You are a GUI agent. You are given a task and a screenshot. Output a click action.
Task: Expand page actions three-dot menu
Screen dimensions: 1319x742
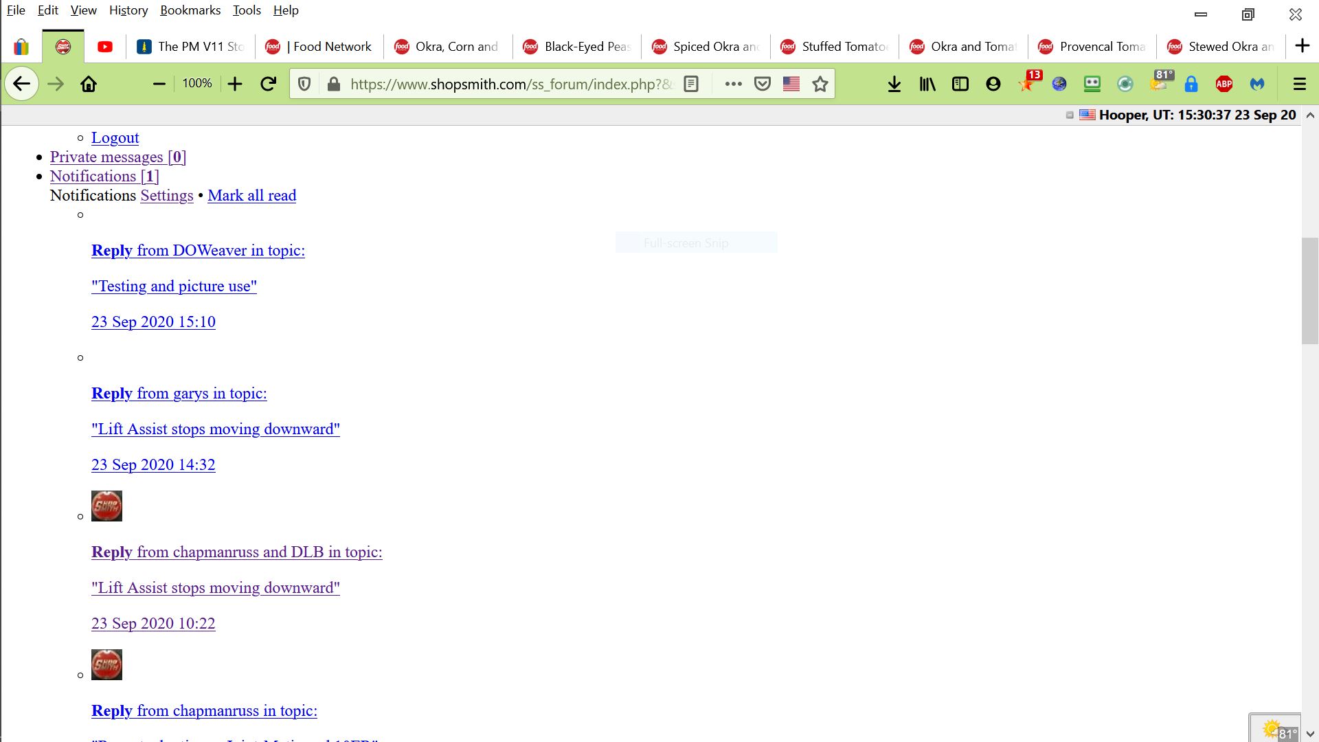pos(733,84)
